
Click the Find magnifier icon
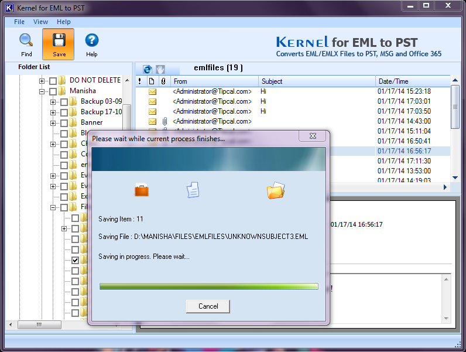tap(26, 40)
